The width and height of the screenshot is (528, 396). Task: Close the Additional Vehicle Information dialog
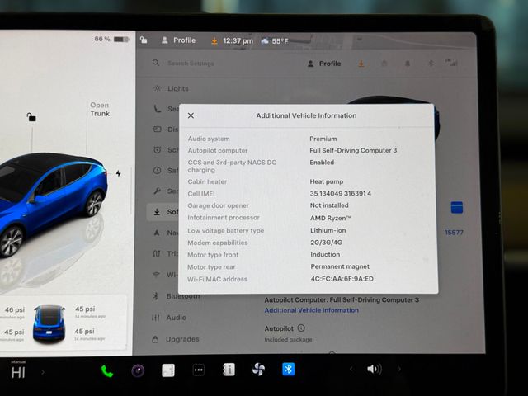point(191,115)
